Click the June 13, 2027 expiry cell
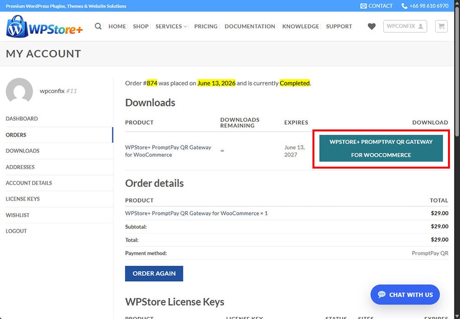 pyautogui.click(x=294, y=151)
